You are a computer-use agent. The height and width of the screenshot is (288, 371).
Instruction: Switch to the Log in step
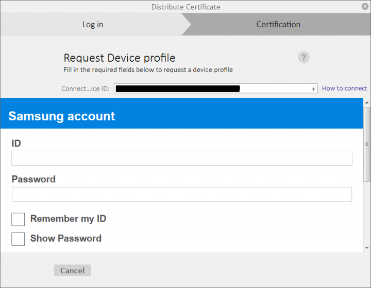(93, 24)
